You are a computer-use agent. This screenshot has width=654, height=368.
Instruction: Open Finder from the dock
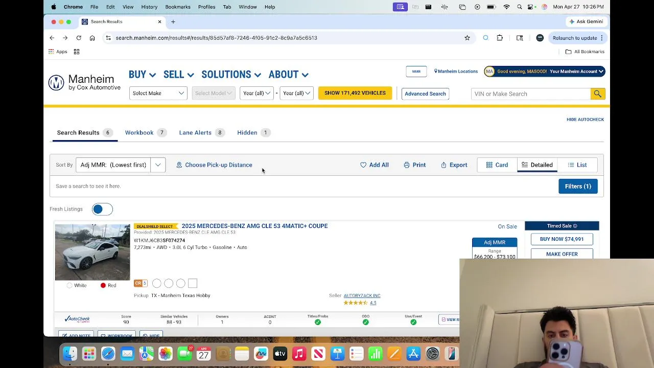coord(70,354)
